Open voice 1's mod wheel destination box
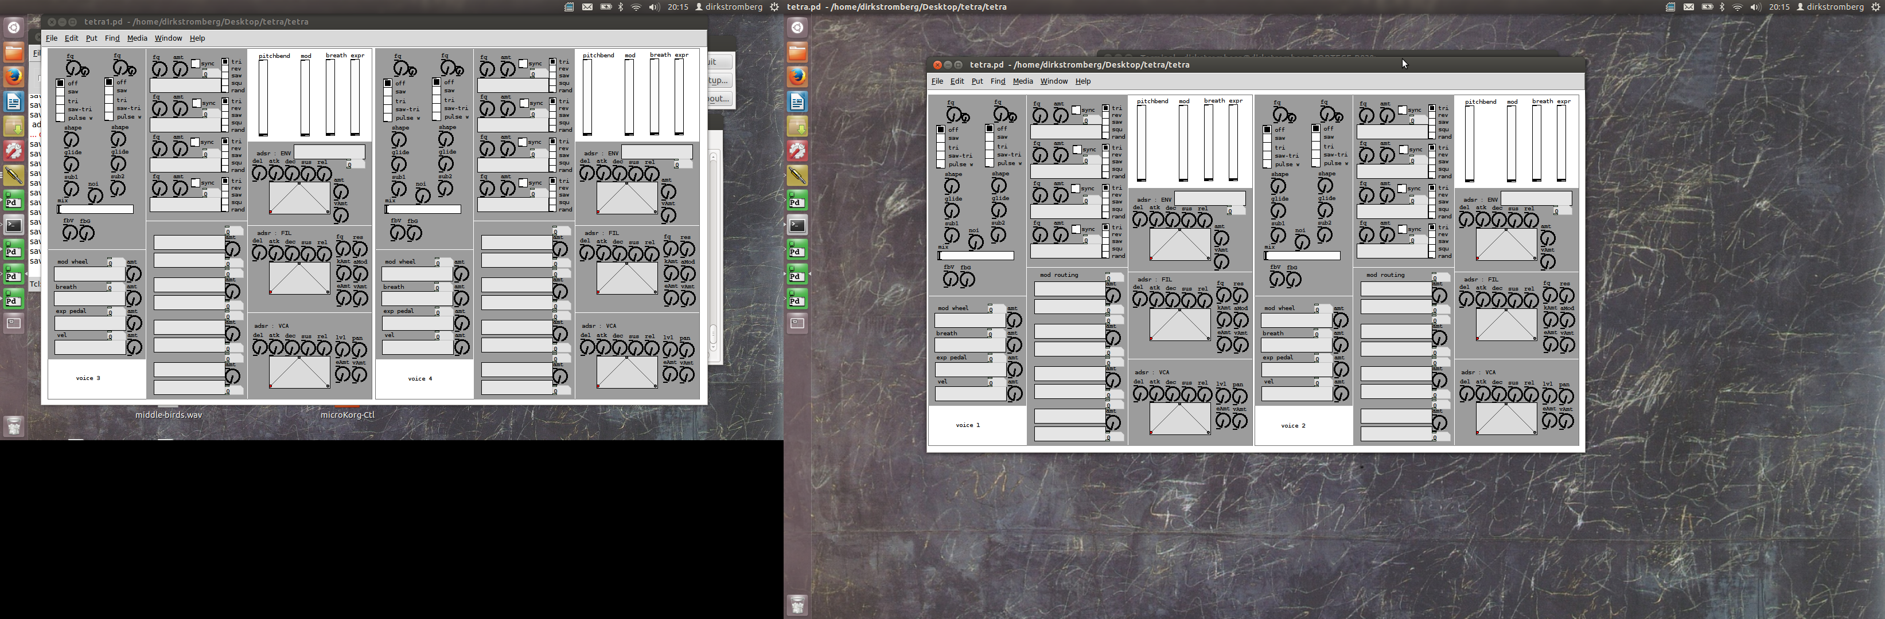 point(969,320)
